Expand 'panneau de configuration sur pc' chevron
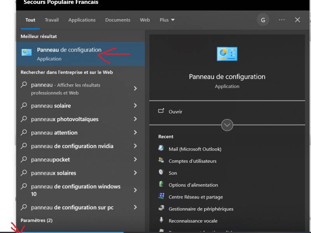The width and height of the screenshot is (311, 233). click(x=135, y=207)
